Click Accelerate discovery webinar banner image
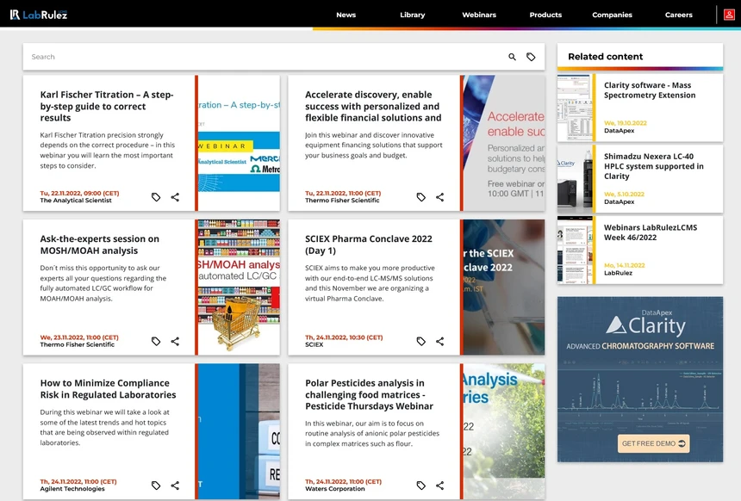 point(504,143)
